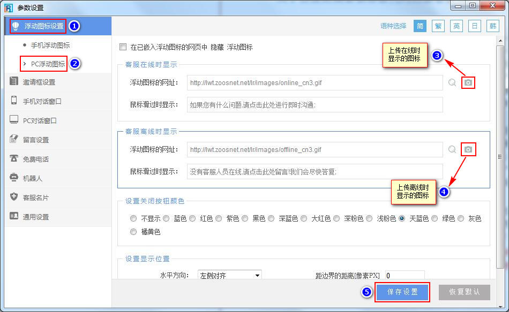
Task: Open 免费电话 section
Action: [x=36, y=159]
